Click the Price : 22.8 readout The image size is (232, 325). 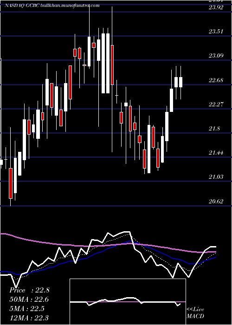29,290
